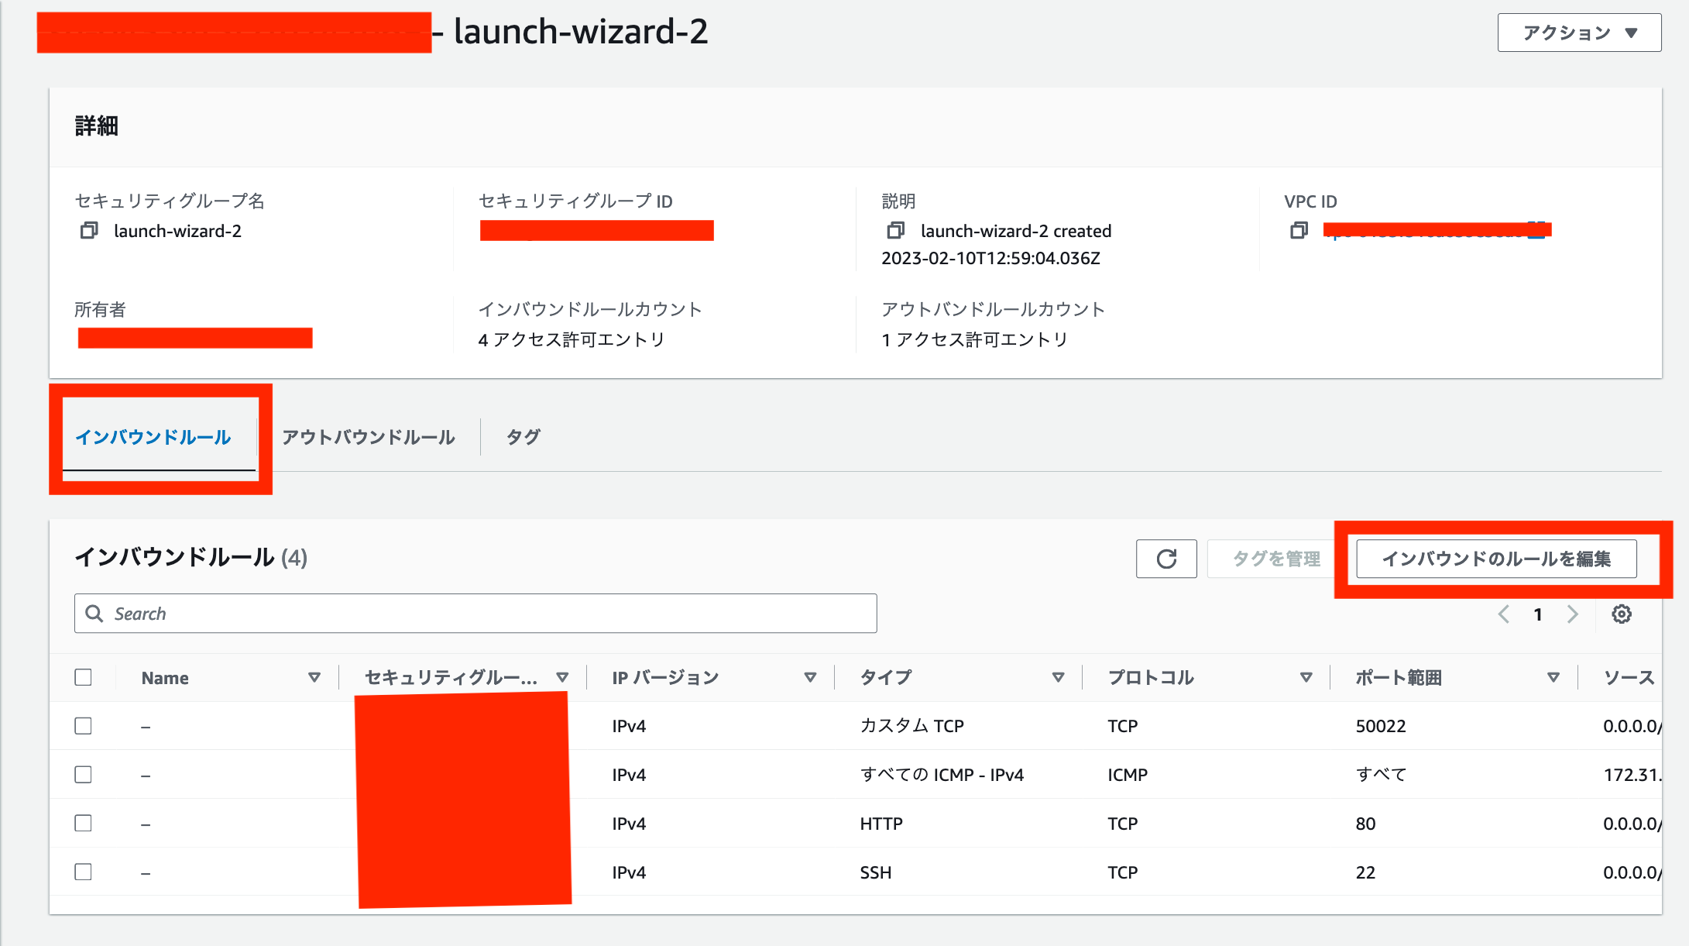Viewport: 1689px width, 946px height.
Task: Go to previous page of rules
Action: pos(1503,614)
